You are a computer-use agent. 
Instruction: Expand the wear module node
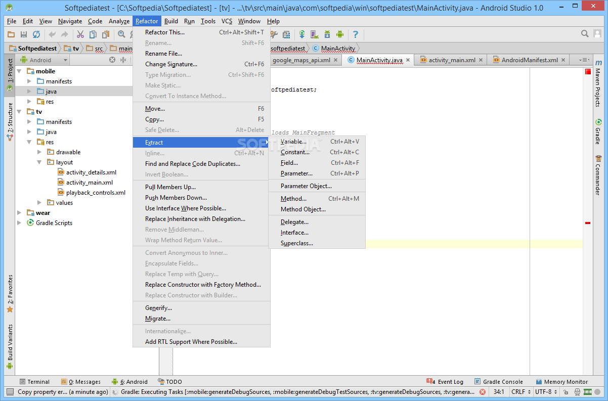[x=19, y=213]
